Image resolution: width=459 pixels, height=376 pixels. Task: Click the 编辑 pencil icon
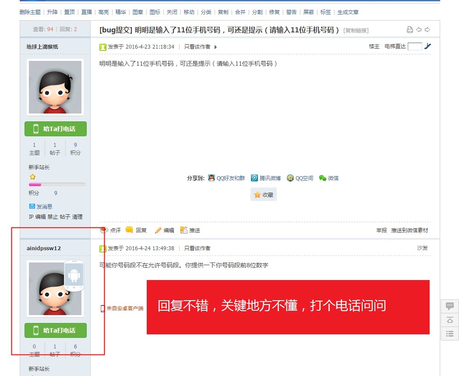click(x=158, y=231)
